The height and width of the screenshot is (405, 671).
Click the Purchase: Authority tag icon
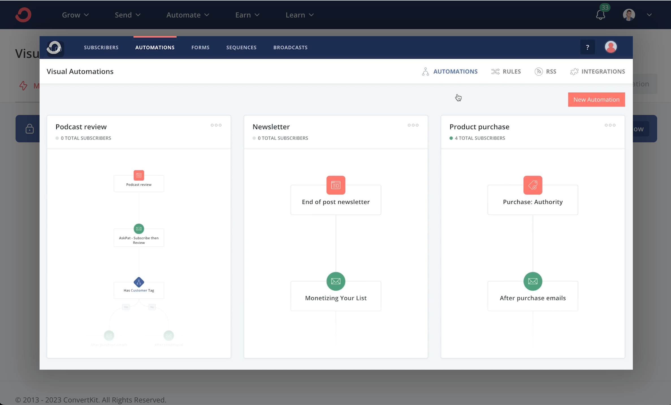[533, 185]
